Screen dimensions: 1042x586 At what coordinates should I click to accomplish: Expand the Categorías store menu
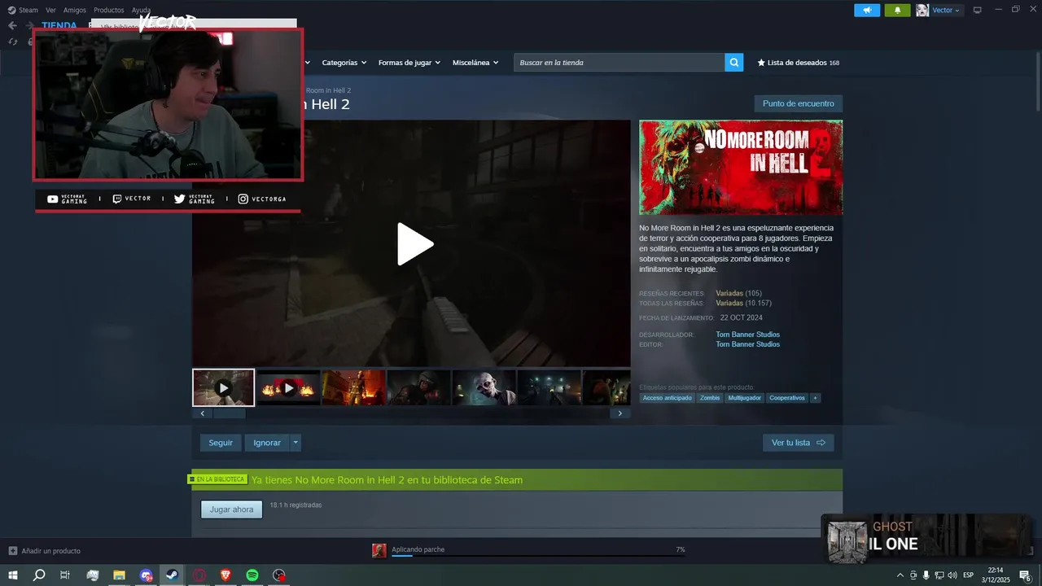[x=344, y=63]
